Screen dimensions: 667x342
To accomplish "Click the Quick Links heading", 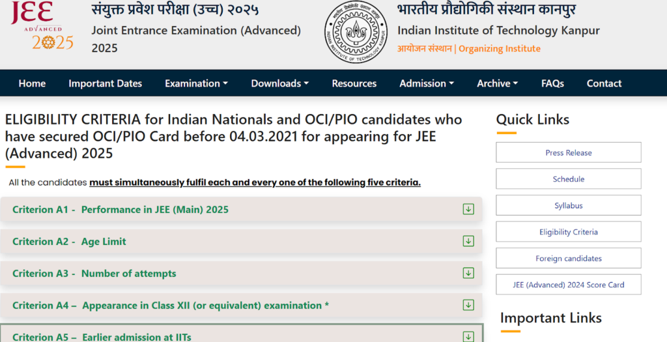I will 533,119.
